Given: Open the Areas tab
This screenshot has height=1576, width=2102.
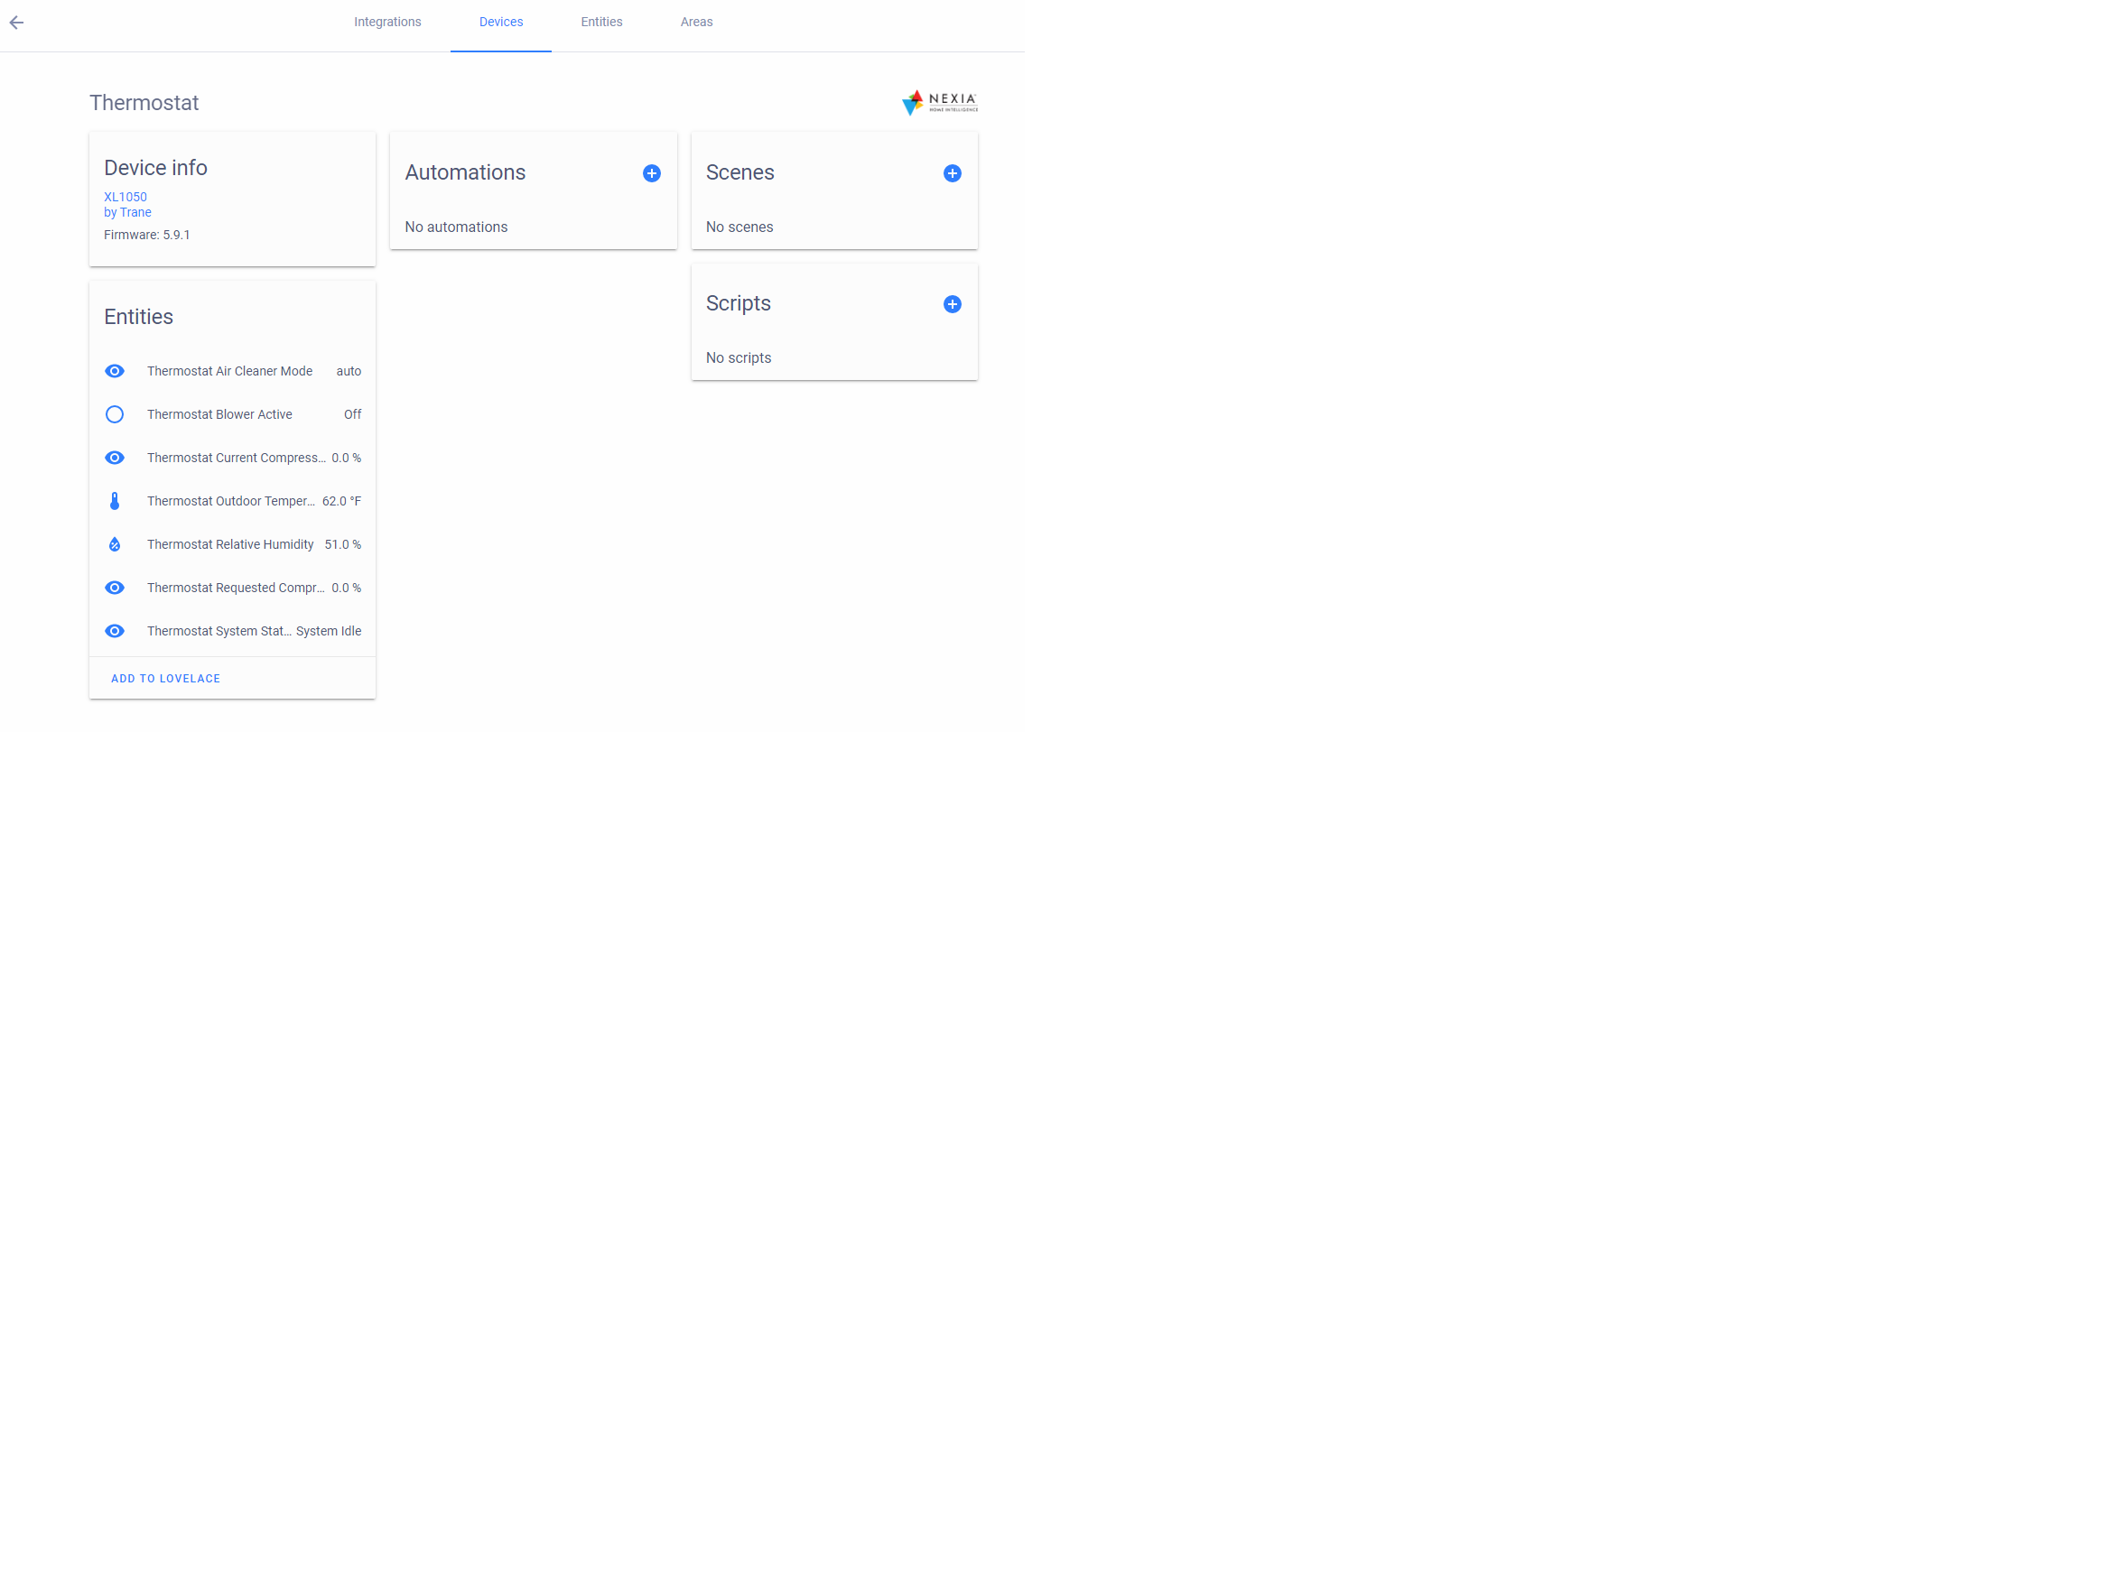Looking at the screenshot, I should (x=695, y=22).
